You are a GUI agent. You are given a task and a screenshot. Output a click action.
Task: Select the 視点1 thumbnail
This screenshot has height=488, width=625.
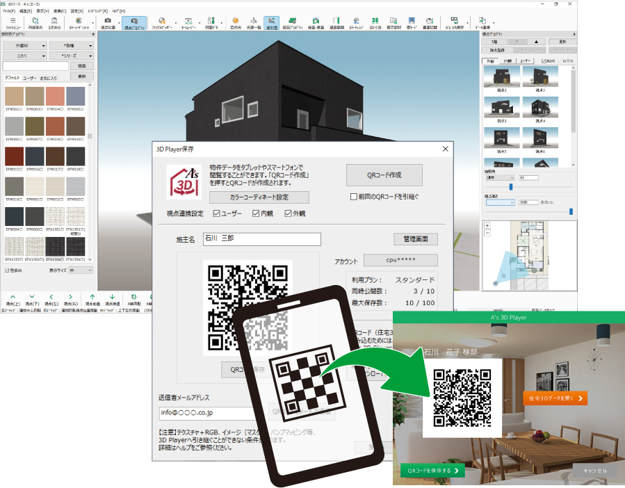pyautogui.click(x=502, y=76)
